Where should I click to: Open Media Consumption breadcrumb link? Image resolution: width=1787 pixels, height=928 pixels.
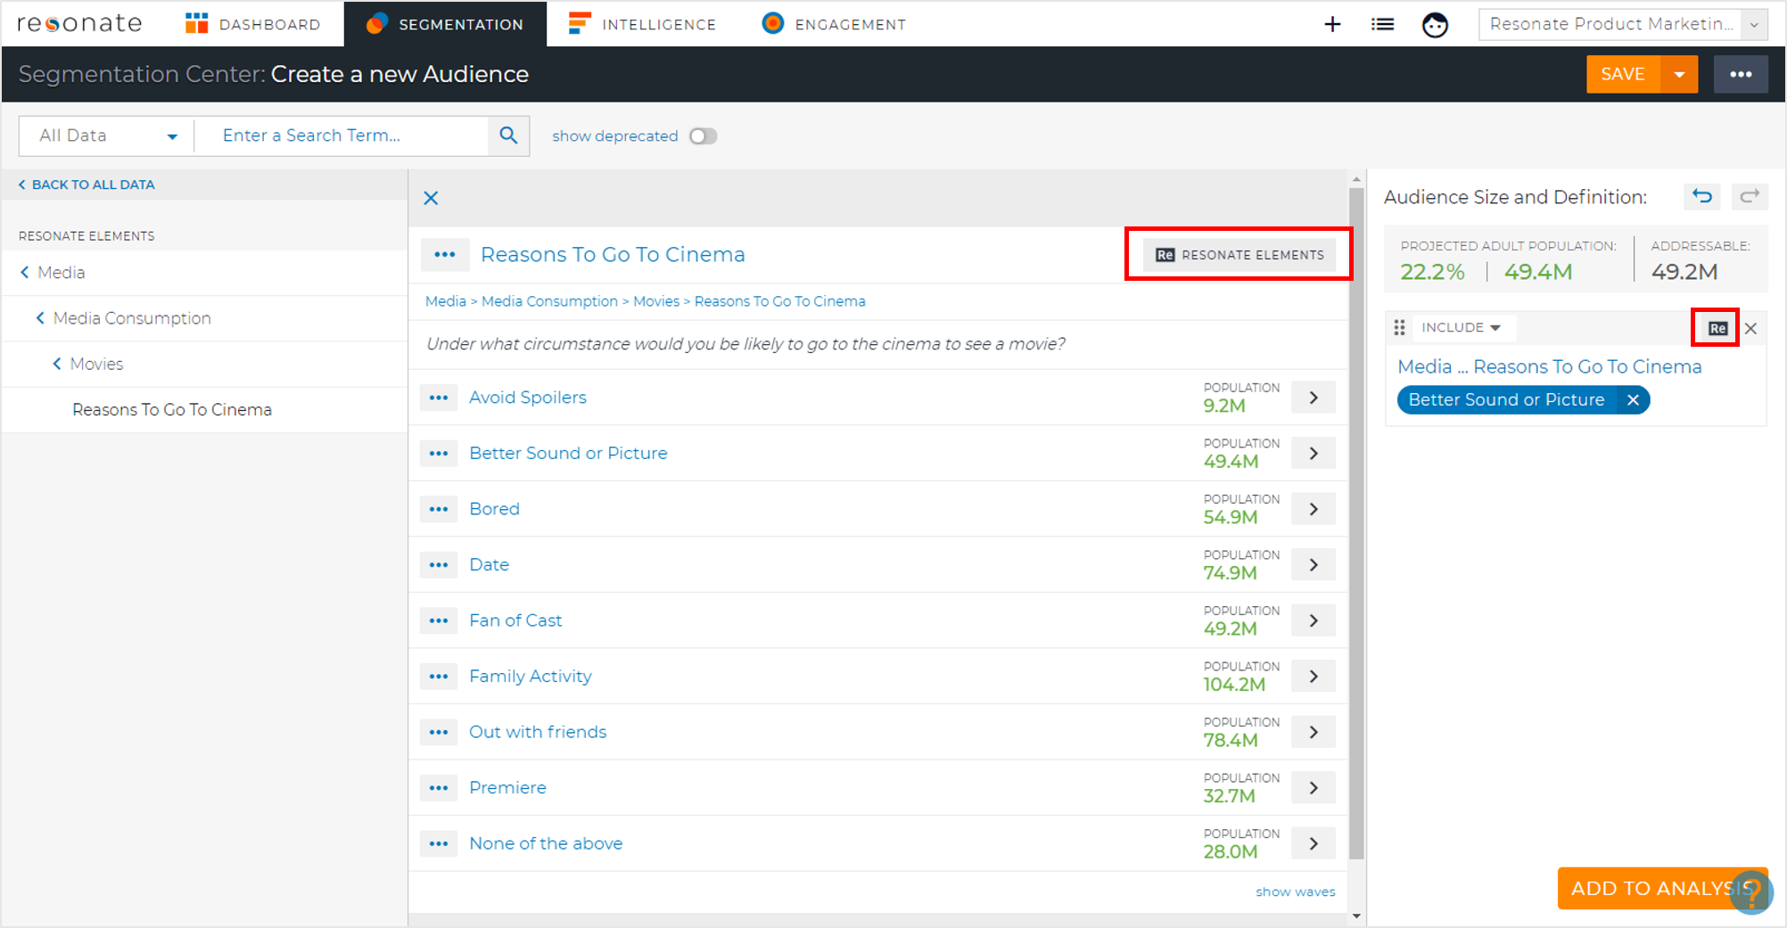[549, 301]
